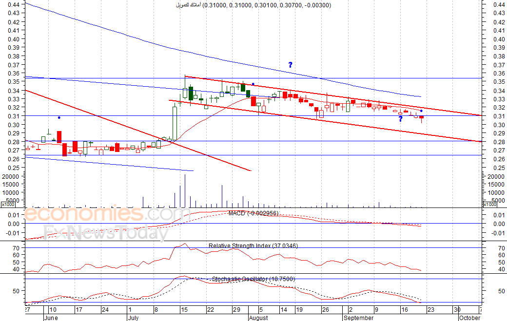Select the 0.36 price label on left axis

click(x=14, y=73)
